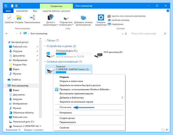Open quick access toolbar customize dropdown
Screen dimensions: 173x135
(20, 6)
